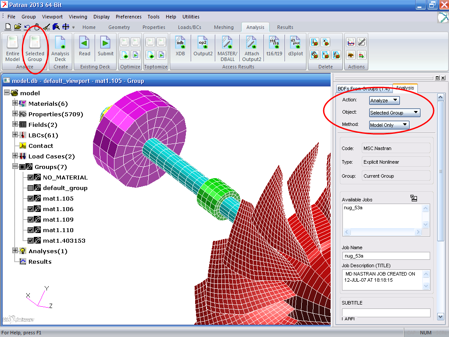Open t16/t19 results access

coord(274,46)
